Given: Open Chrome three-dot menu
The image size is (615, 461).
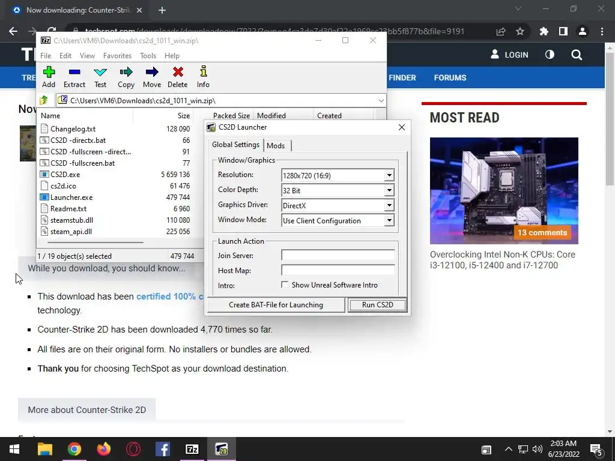Looking at the screenshot, I should [x=602, y=31].
